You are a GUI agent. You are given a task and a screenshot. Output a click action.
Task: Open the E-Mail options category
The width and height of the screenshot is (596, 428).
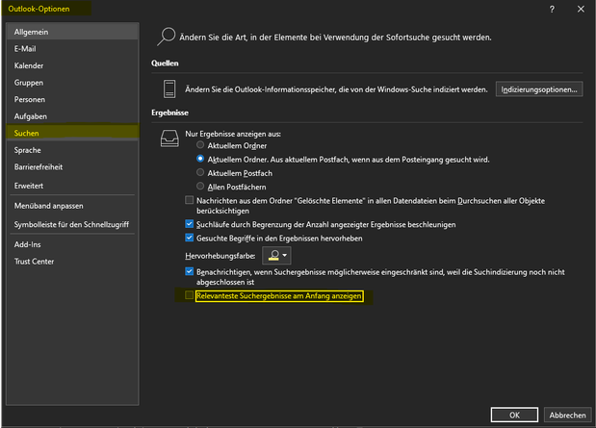[x=72, y=49]
